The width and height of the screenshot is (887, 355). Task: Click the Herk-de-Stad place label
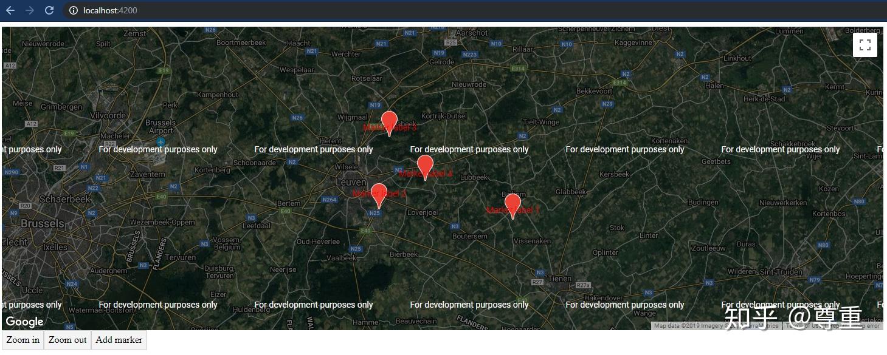764,99
